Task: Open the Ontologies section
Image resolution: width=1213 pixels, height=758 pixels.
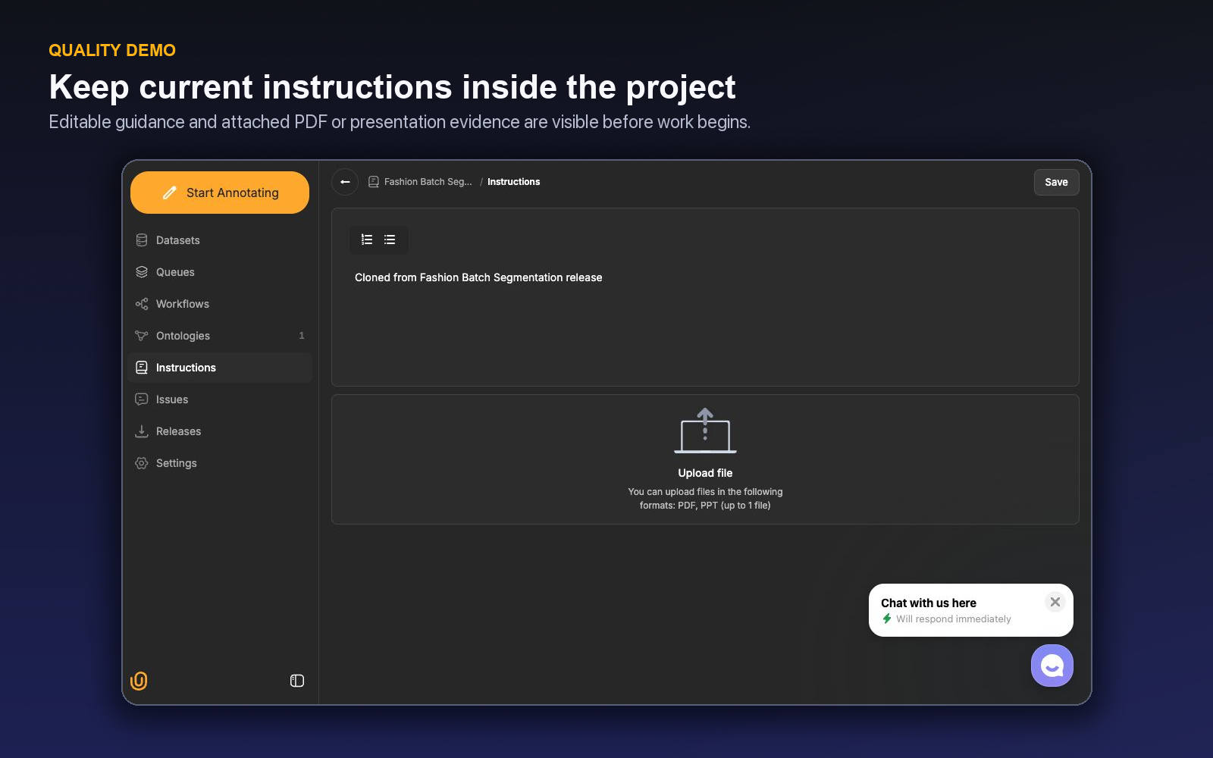Action: [x=220, y=336]
